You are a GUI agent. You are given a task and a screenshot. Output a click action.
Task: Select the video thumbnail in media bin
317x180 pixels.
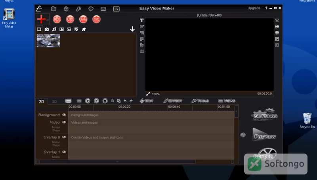48,41
